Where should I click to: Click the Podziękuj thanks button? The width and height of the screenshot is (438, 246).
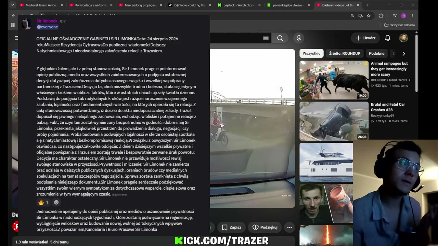click(x=265, y=227)
